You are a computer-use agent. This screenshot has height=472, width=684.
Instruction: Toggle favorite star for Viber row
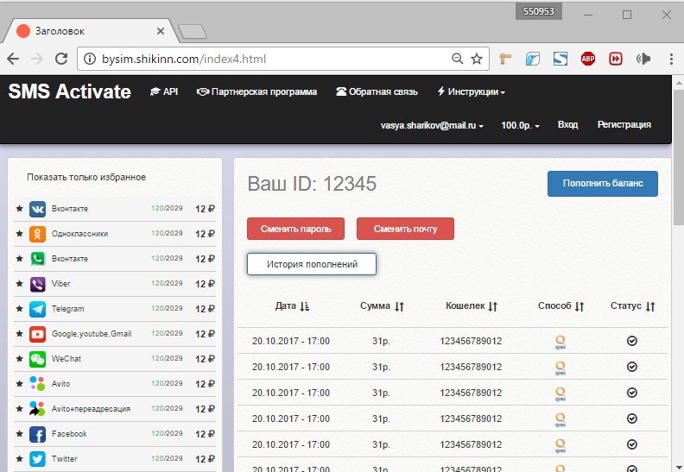19,283
